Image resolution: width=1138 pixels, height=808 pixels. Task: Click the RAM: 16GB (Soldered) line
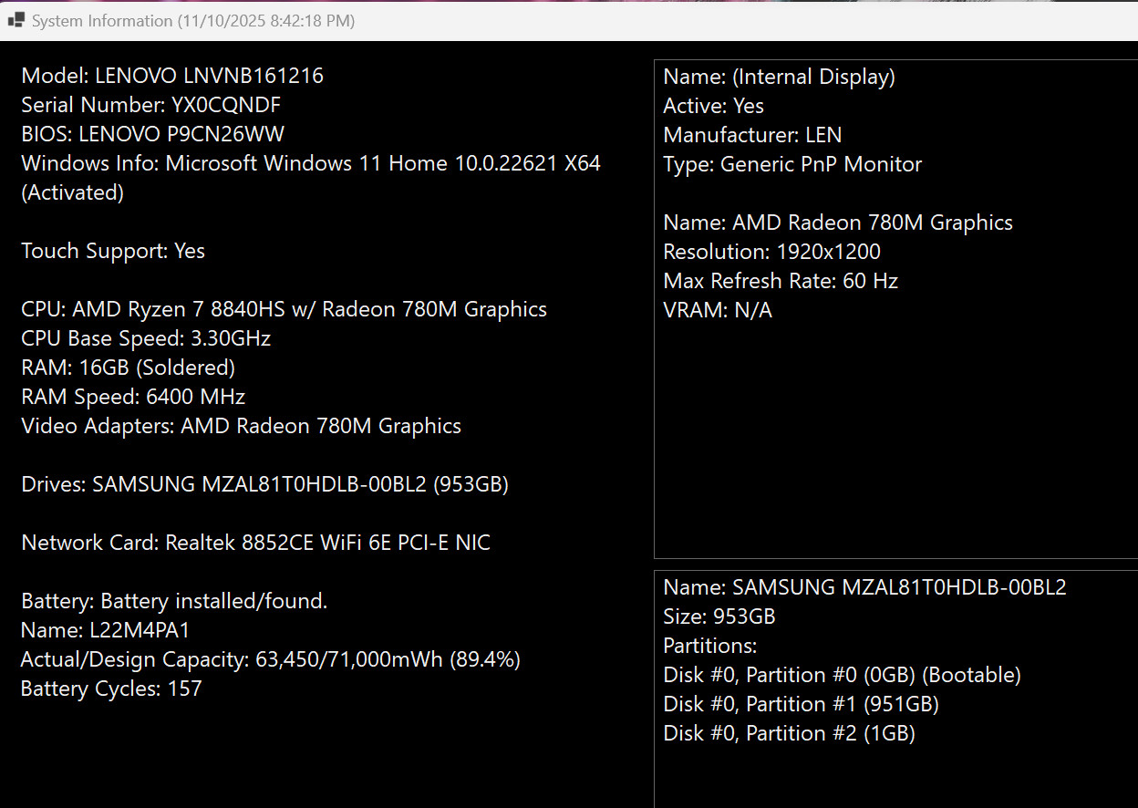129,368
